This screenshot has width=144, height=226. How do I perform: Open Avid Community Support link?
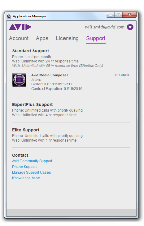click(x=32, y=161)
